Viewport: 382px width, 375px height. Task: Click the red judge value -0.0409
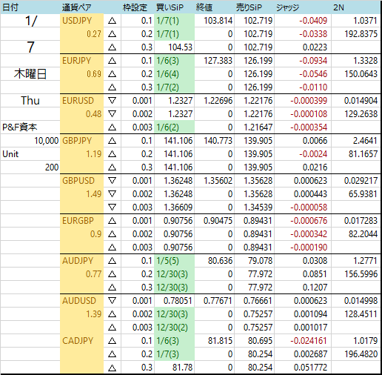tap(313, 21)
